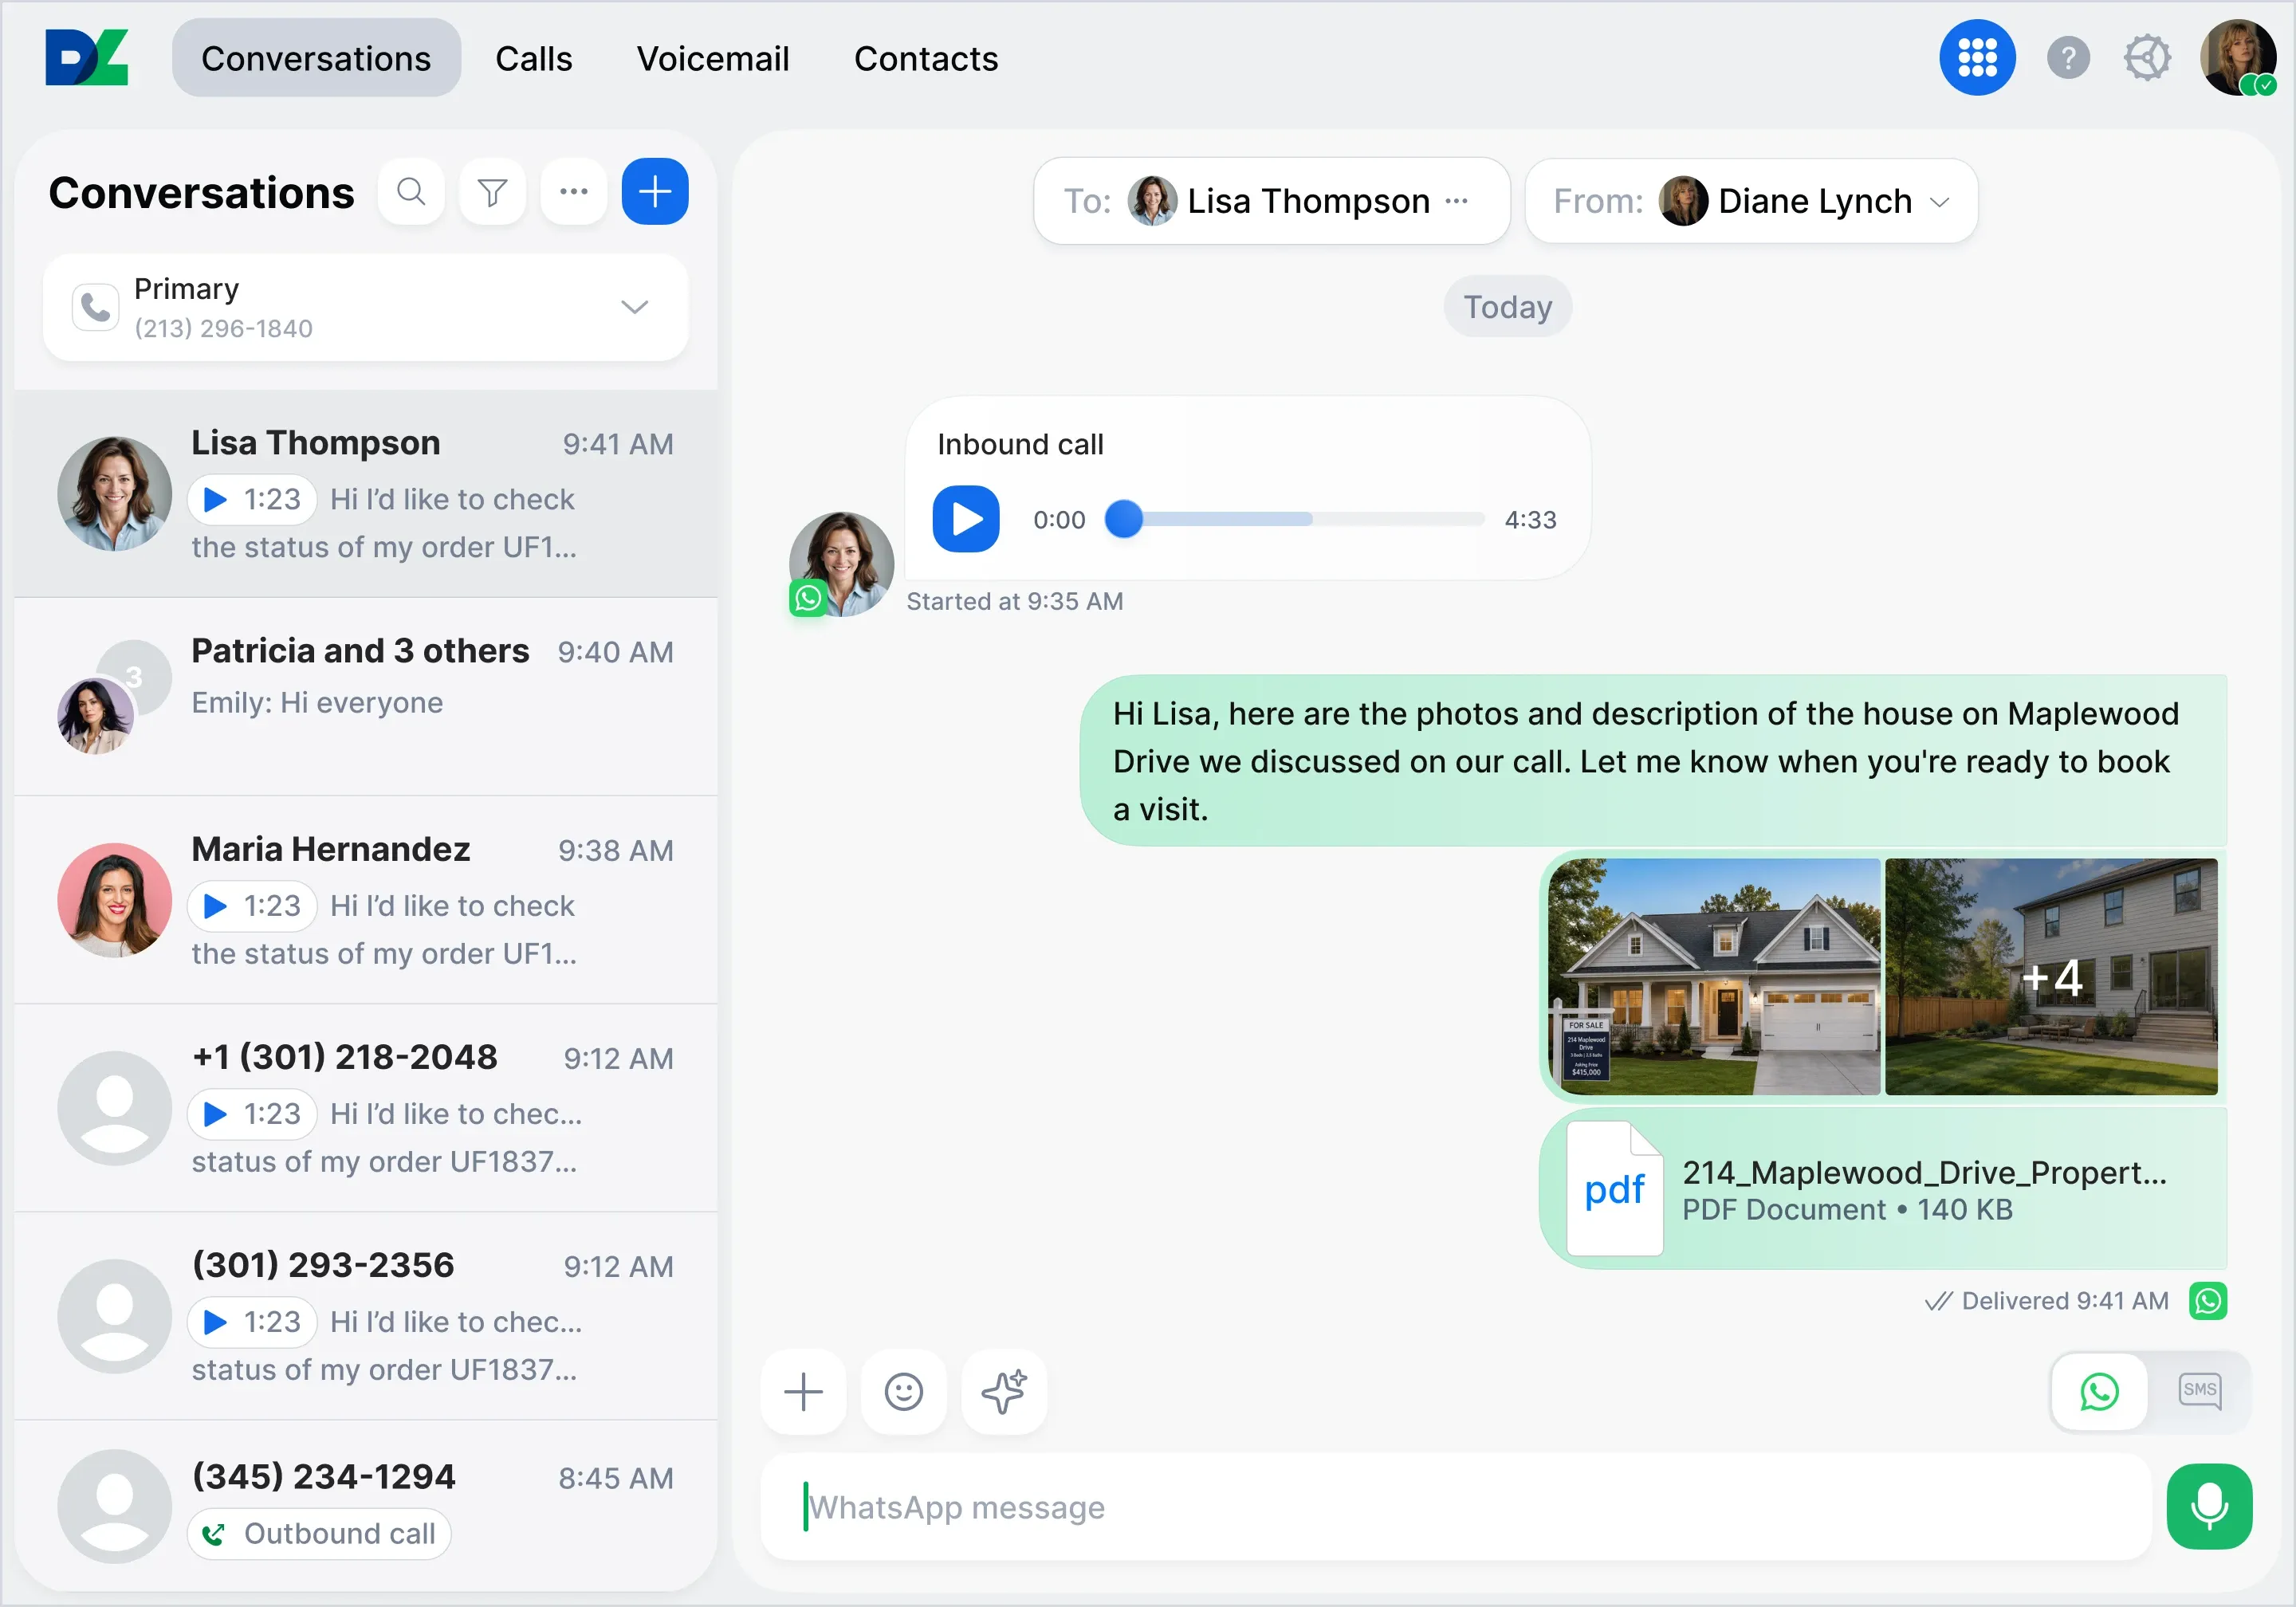
Task: Open the Voicemail tab
Action: [713, 58]
